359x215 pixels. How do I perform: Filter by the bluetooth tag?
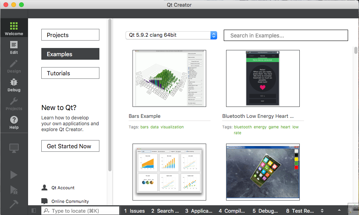tap(243, 127)
